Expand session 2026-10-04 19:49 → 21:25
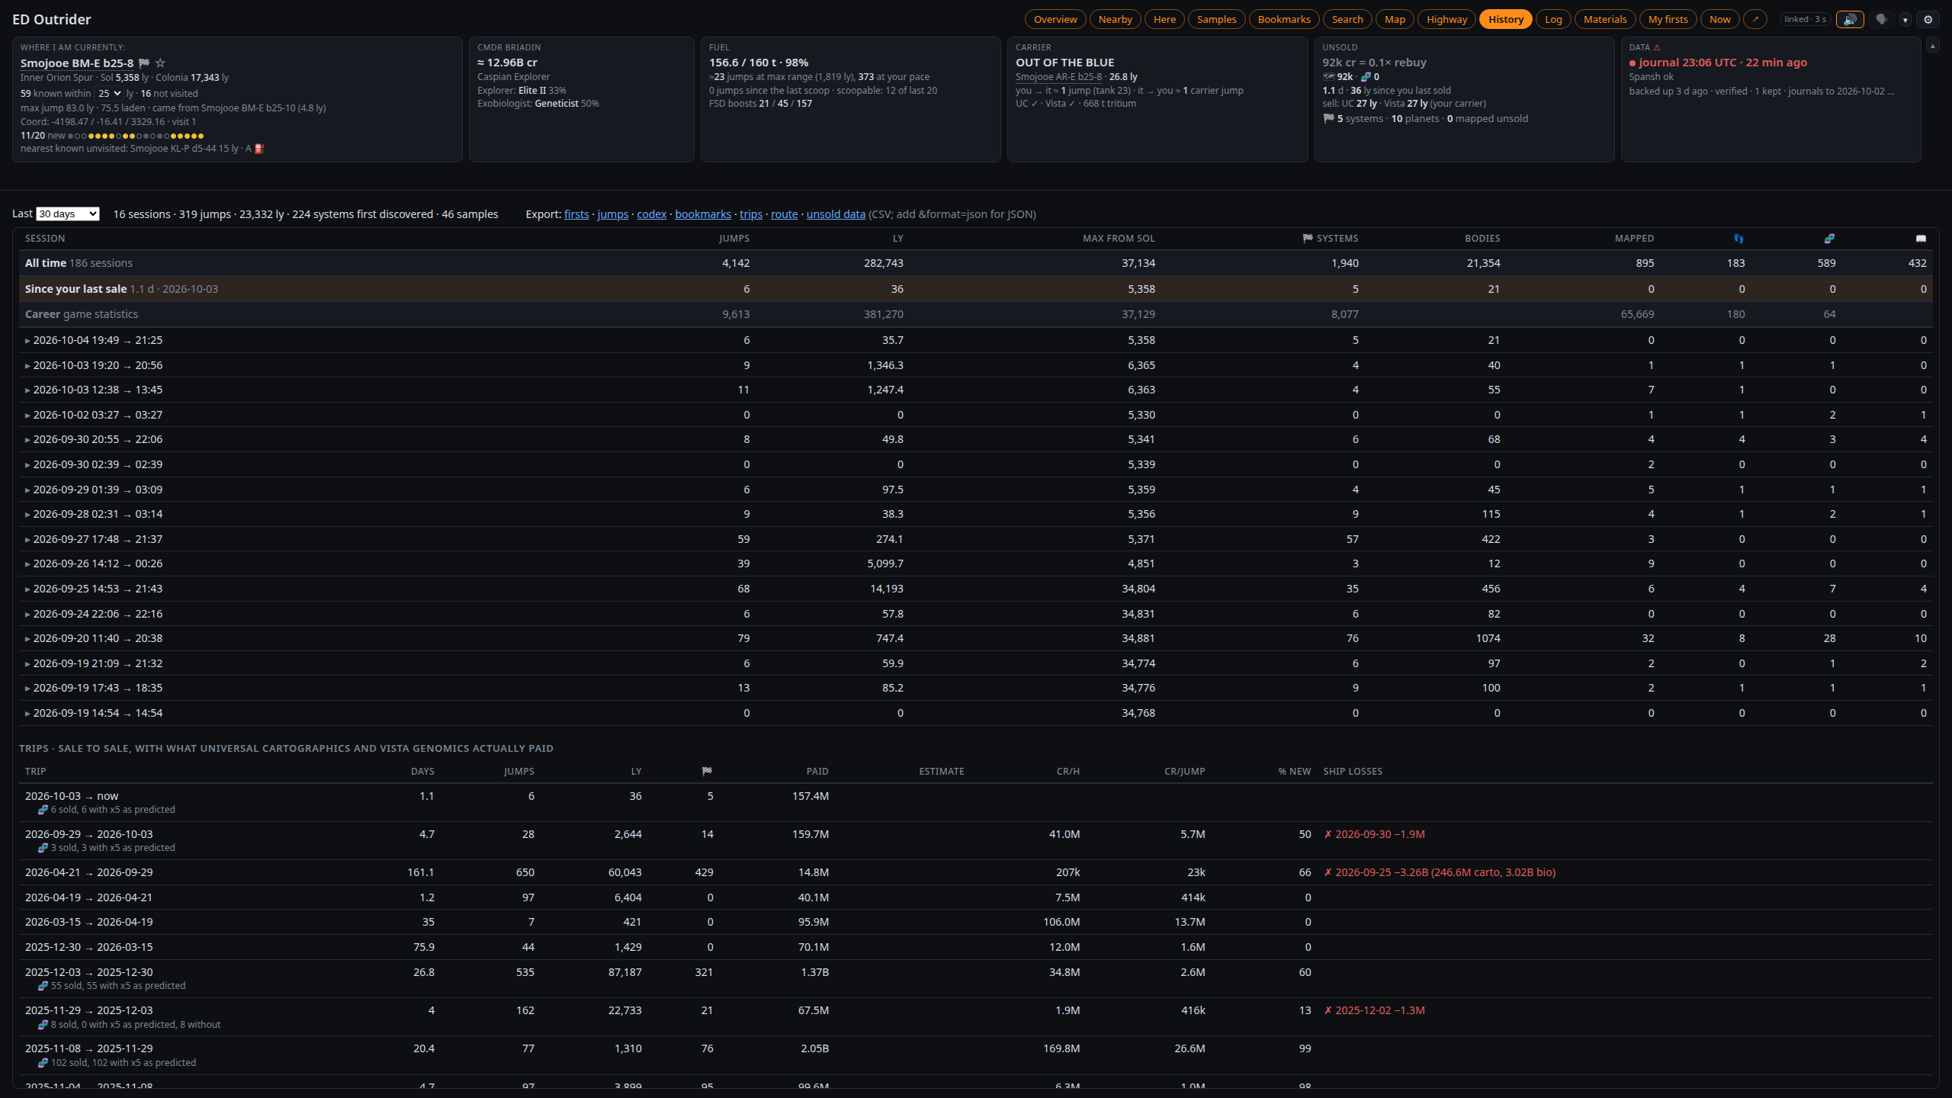The image size is (1952, 1098). [27, 341]
